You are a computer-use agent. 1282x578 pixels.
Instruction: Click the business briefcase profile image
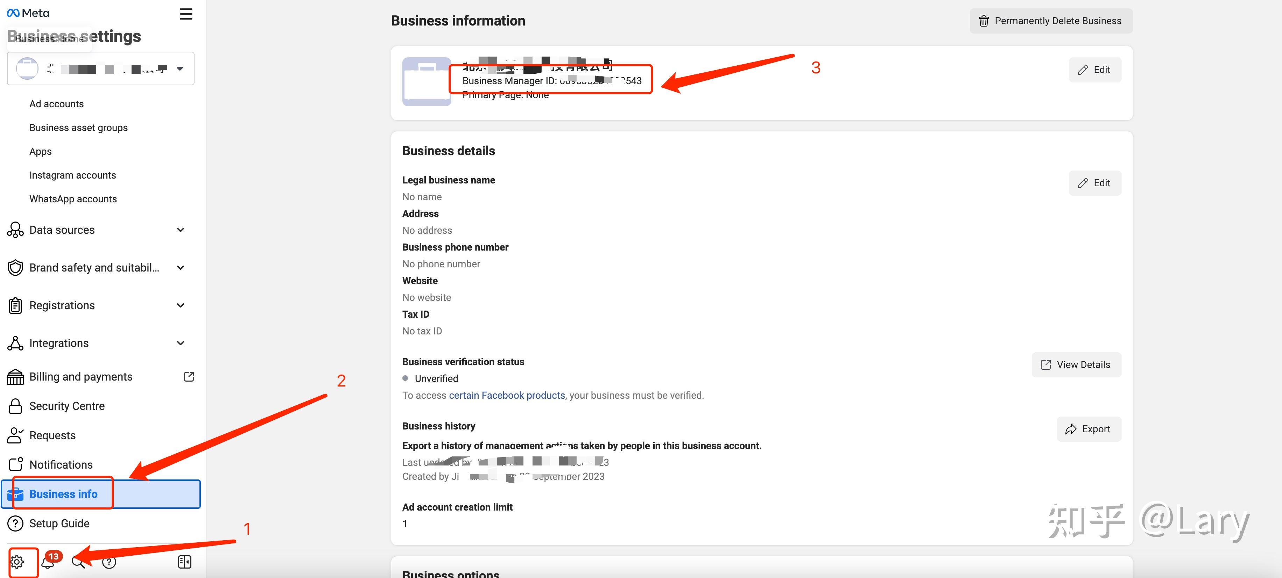point(427,82)
